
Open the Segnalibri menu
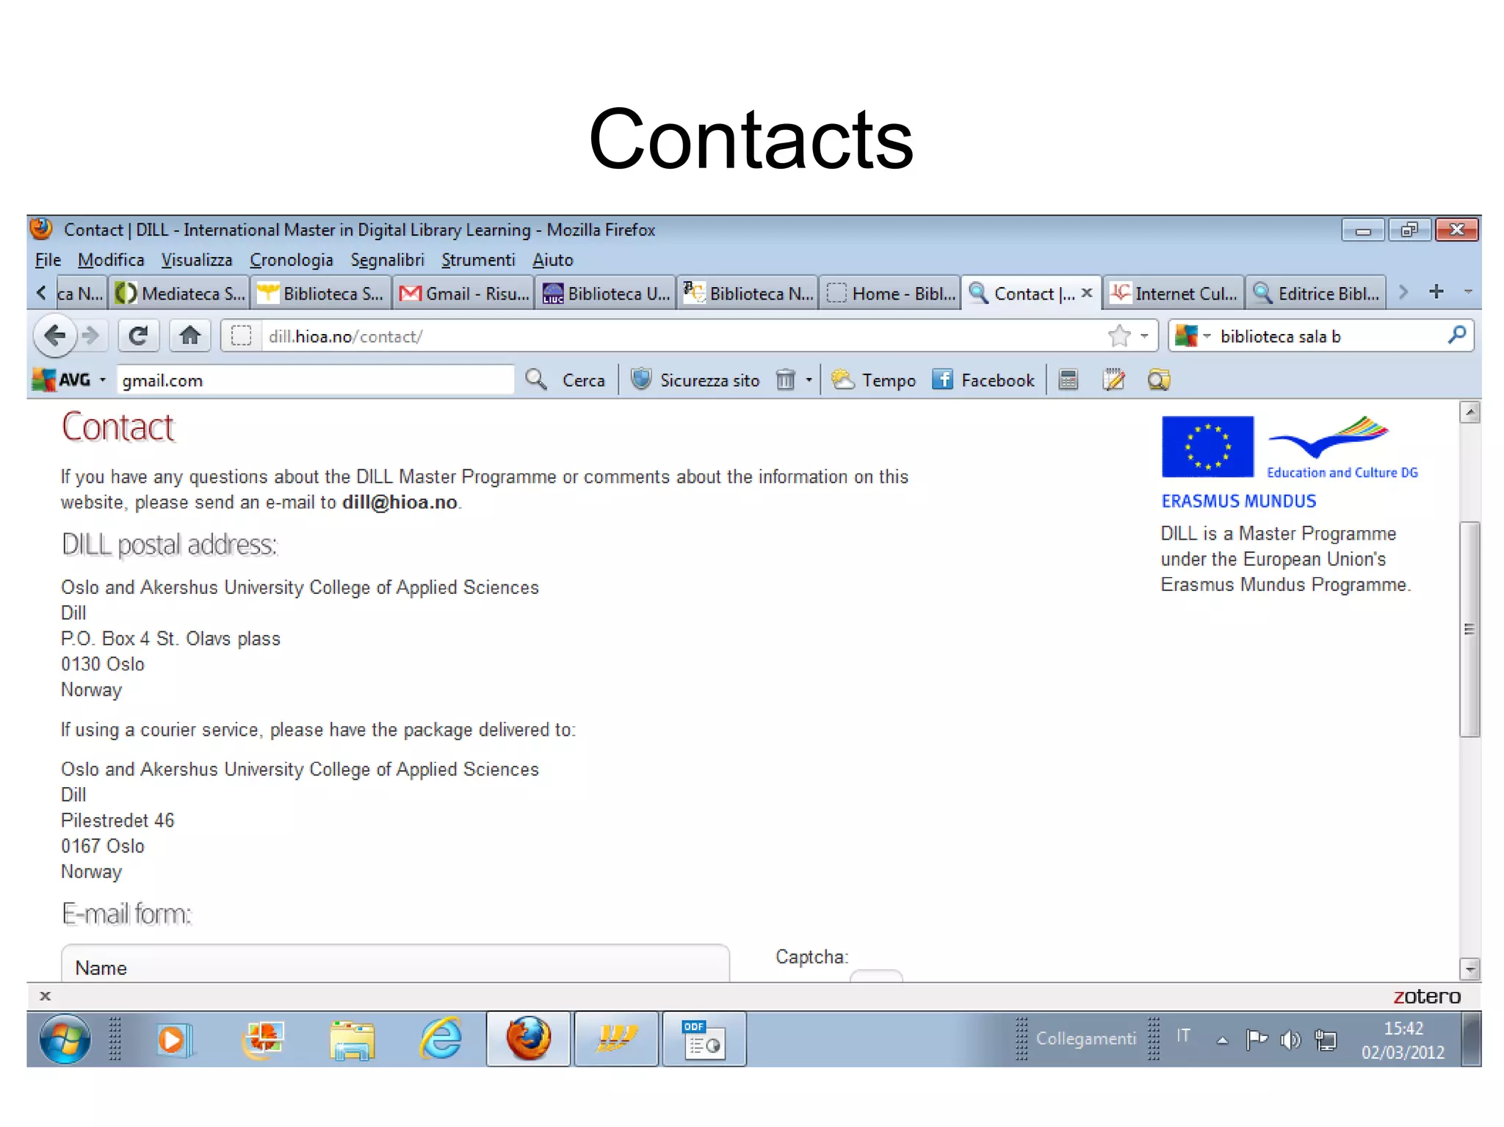coord(387,260)
